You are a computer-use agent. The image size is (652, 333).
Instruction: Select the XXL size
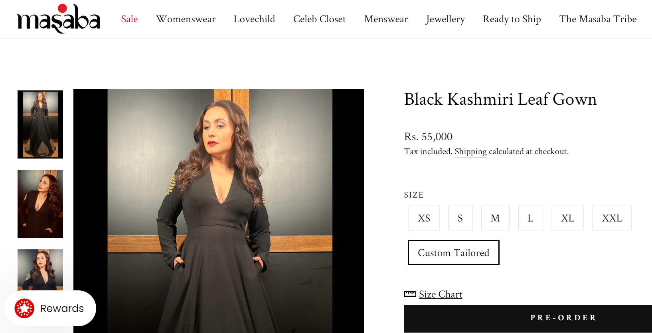point(612,218)
